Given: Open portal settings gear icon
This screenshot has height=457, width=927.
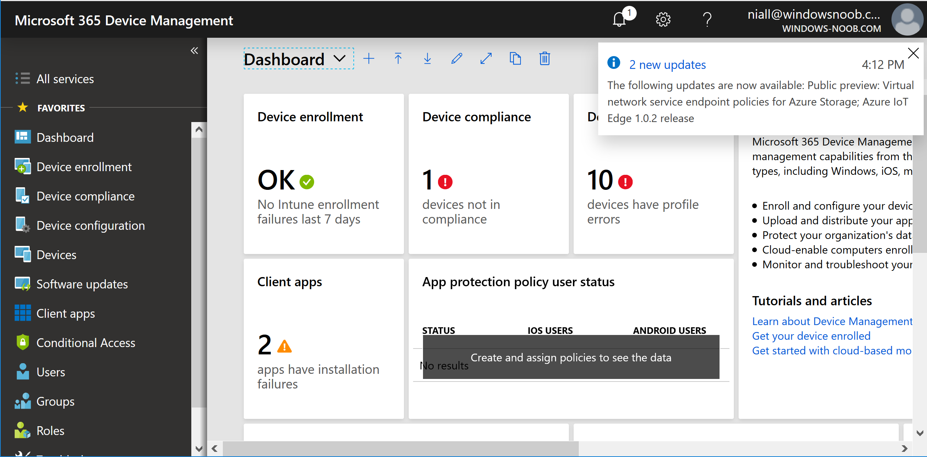Looking at the screenshot, I should pyautogui.click(x=663, y=19).
